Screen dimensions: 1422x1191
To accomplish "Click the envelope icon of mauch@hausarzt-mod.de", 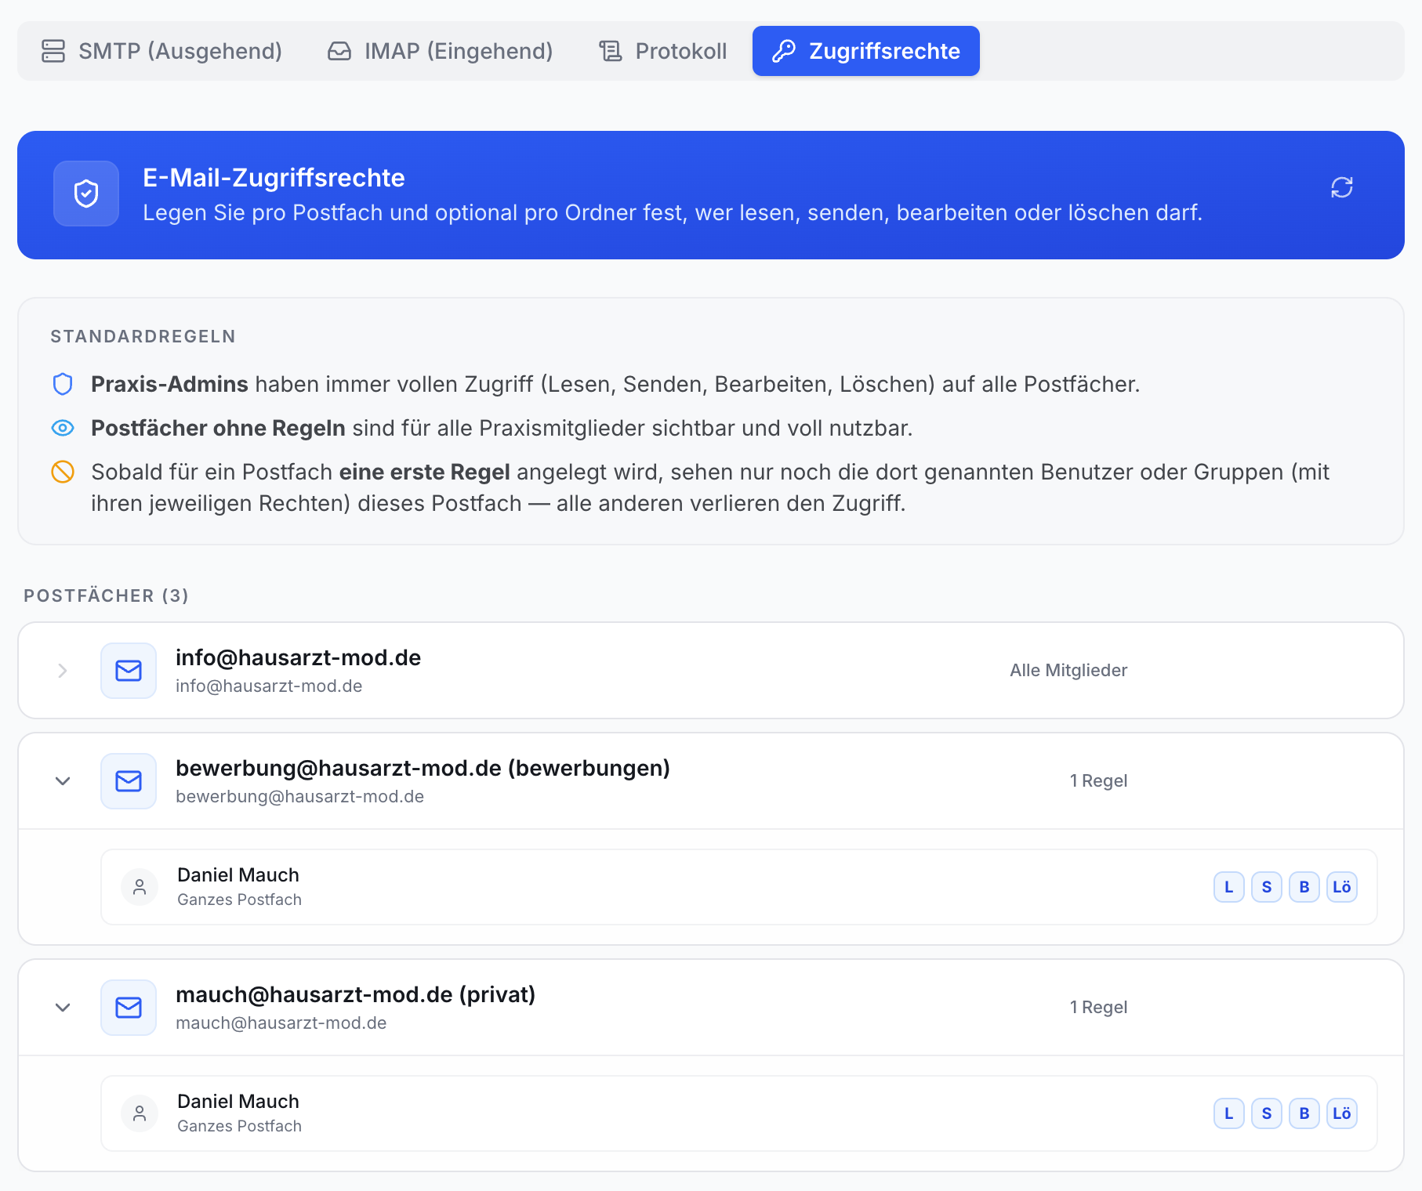I will (129, 1008).
